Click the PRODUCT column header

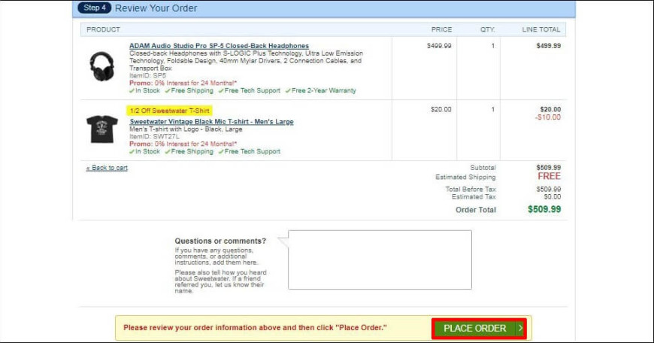pyautogui.click(x=104, y=29)
